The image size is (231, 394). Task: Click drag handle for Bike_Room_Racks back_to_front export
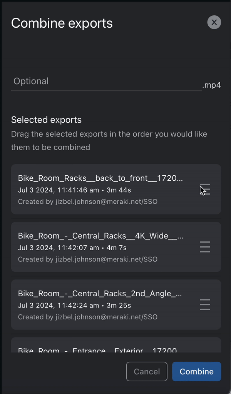point(205,189)
